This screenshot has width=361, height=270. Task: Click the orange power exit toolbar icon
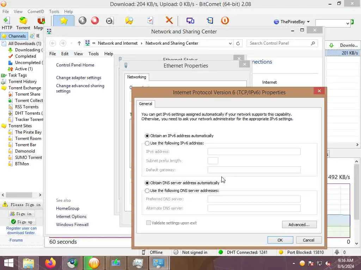225,20
